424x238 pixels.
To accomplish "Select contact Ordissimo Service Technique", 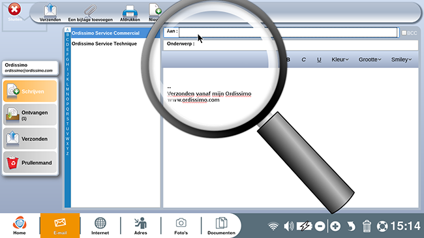I will (104, 44).
